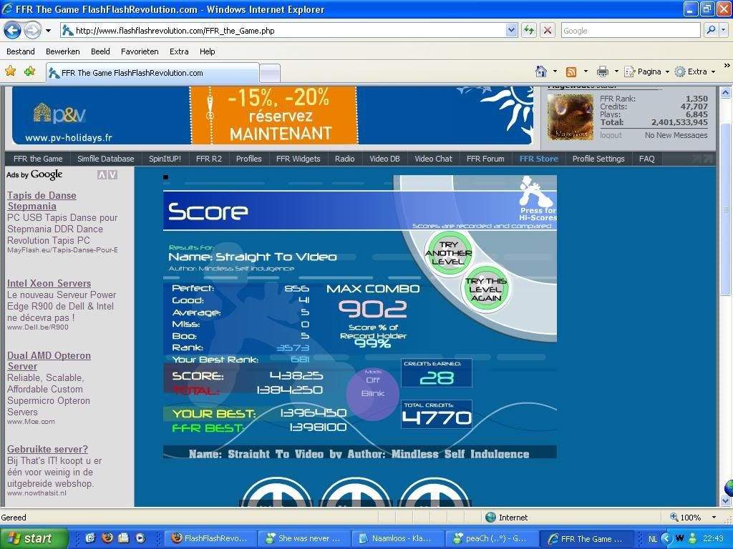The image size is (733, 549).
Task: Click the refresh page icon
Action: [x=529, y=30]
